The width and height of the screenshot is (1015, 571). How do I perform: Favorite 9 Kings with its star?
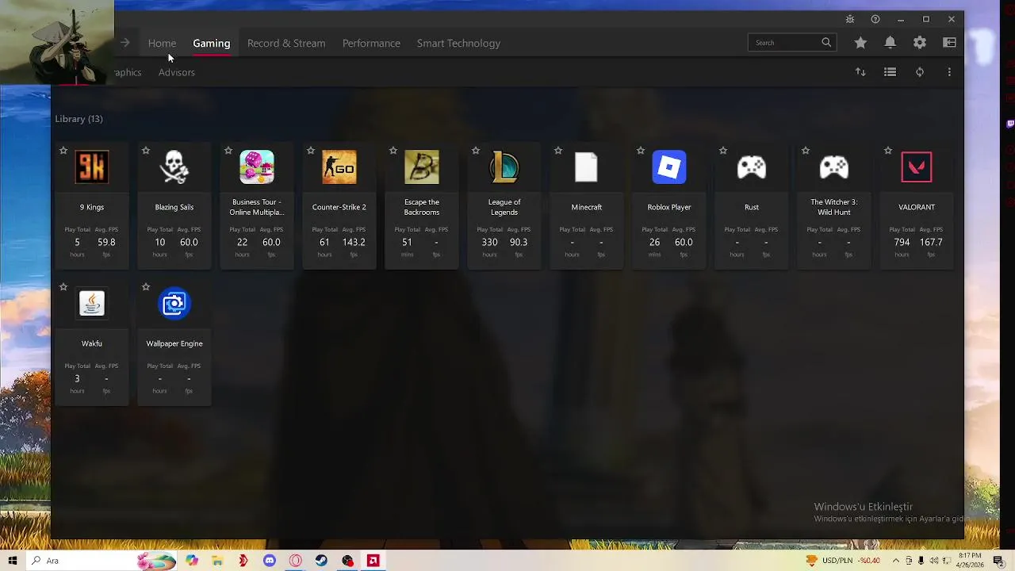point(63,151)
